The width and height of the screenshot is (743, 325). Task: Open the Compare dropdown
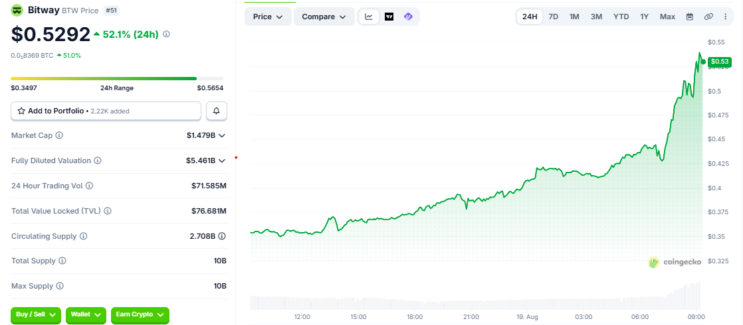[x=324, y=17]
